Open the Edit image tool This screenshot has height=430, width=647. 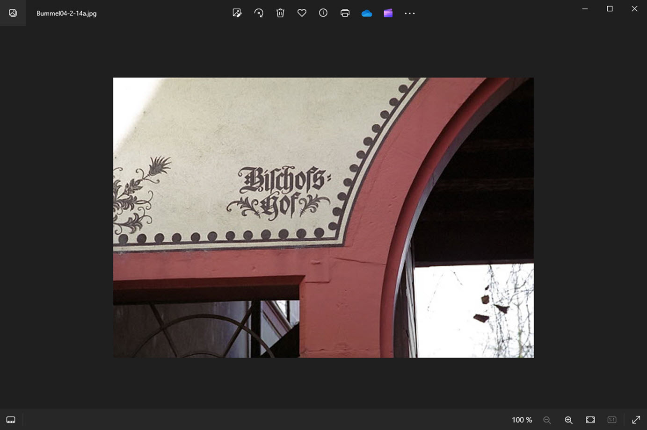pyautogui.click(x=237, y=13)
